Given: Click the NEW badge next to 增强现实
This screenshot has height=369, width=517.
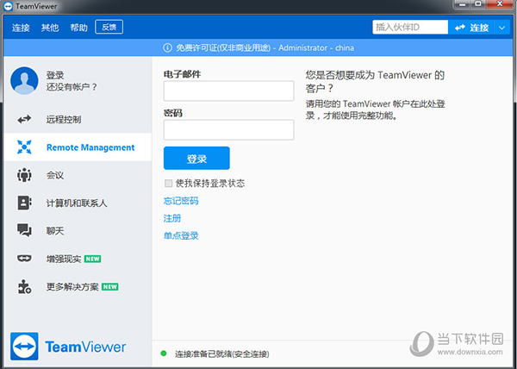Looking at the screenshot, I should click(x=93, y=259).
